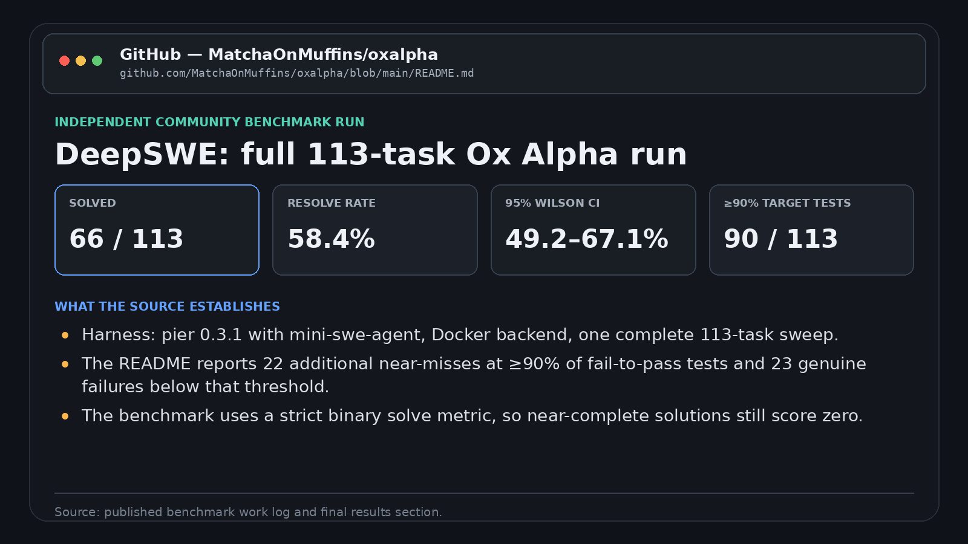Select the Solved 66 / 113 card

pyautogui.click(x=157, y=230)
